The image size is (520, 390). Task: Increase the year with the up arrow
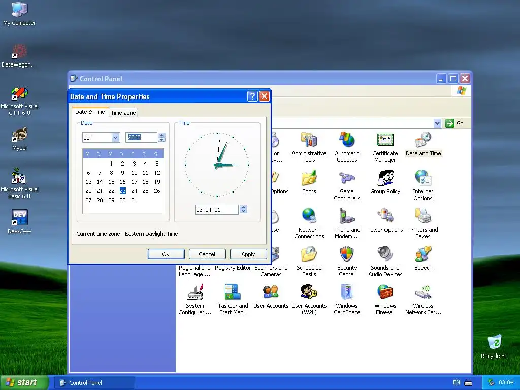[x=161, y=135]
